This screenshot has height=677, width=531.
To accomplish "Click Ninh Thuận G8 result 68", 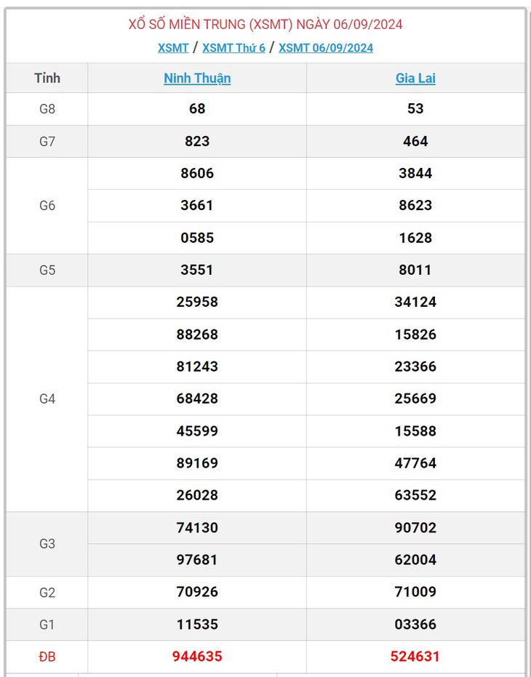I will (x=197, y=109).
